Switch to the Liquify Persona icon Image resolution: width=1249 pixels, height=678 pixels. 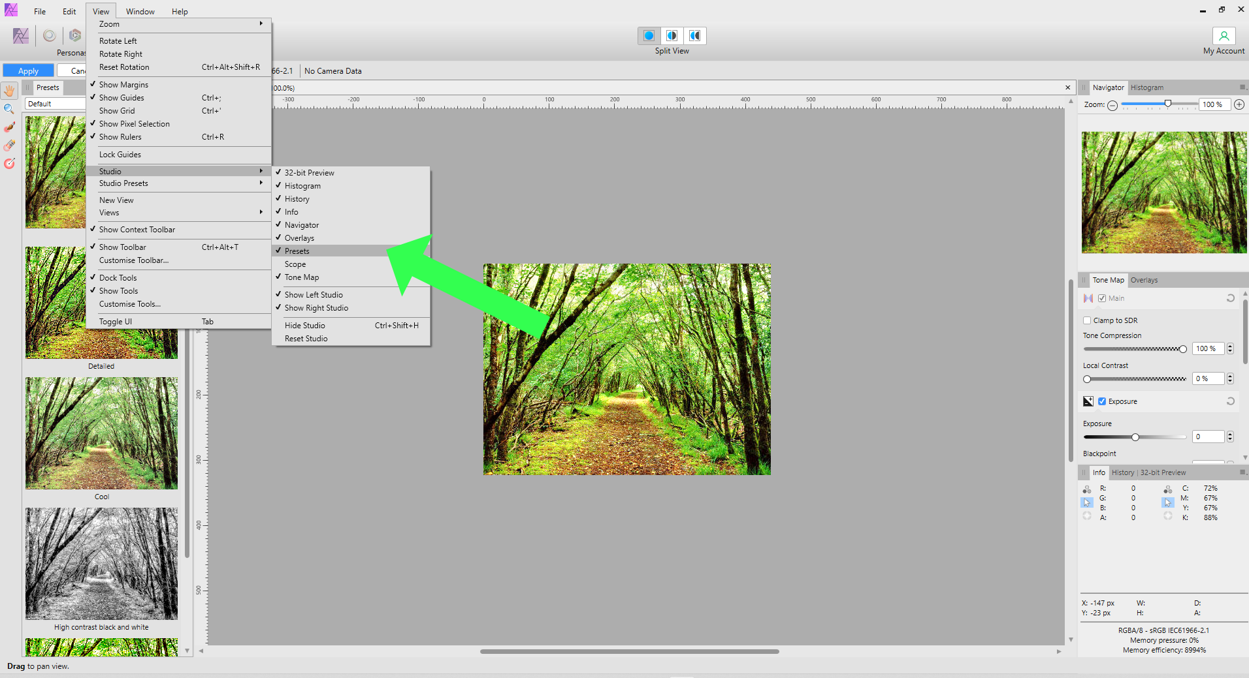(50, 36)
